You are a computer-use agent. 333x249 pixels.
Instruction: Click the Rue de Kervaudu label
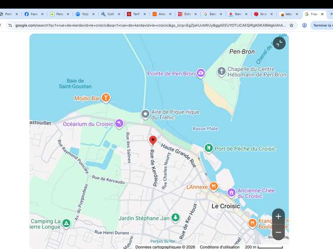pyautogui.click(x=108, y=179)
